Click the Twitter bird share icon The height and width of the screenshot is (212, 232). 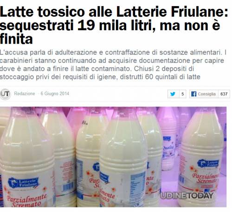173,94
